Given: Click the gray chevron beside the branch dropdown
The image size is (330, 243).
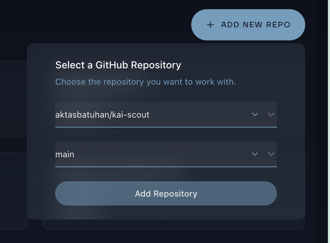Looking at the screenshot, I should (x=271, y=154).
